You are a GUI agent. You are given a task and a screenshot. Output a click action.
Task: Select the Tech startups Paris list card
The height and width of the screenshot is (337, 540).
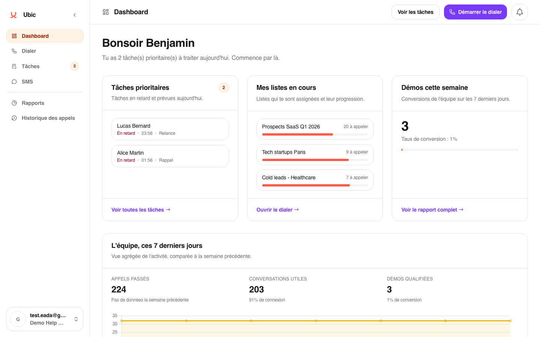[315, 155]
